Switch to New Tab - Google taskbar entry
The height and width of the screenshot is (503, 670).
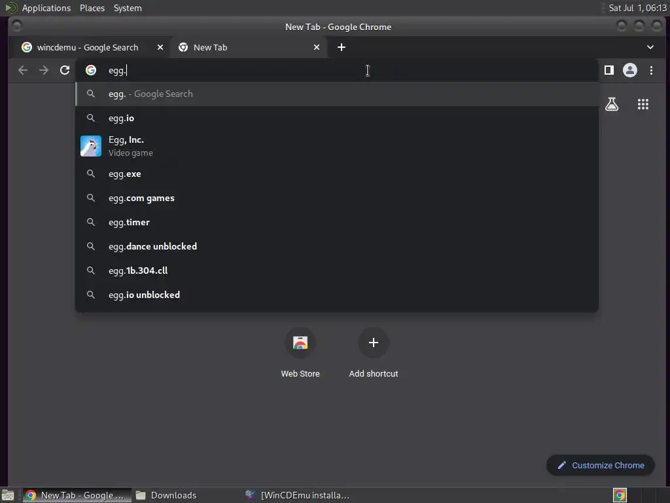(x=77, y=495)
